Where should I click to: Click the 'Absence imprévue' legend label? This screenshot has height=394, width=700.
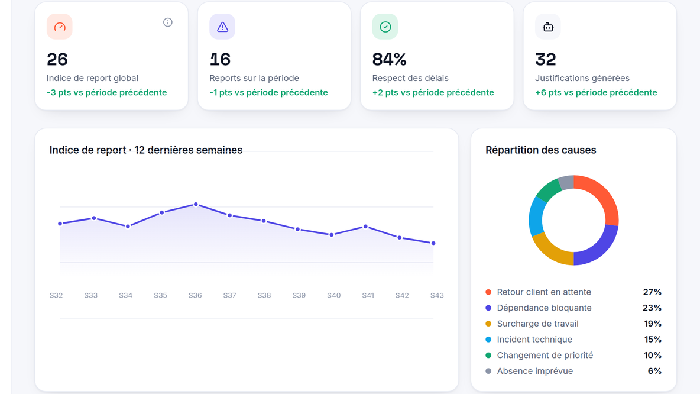pos(535,371)
